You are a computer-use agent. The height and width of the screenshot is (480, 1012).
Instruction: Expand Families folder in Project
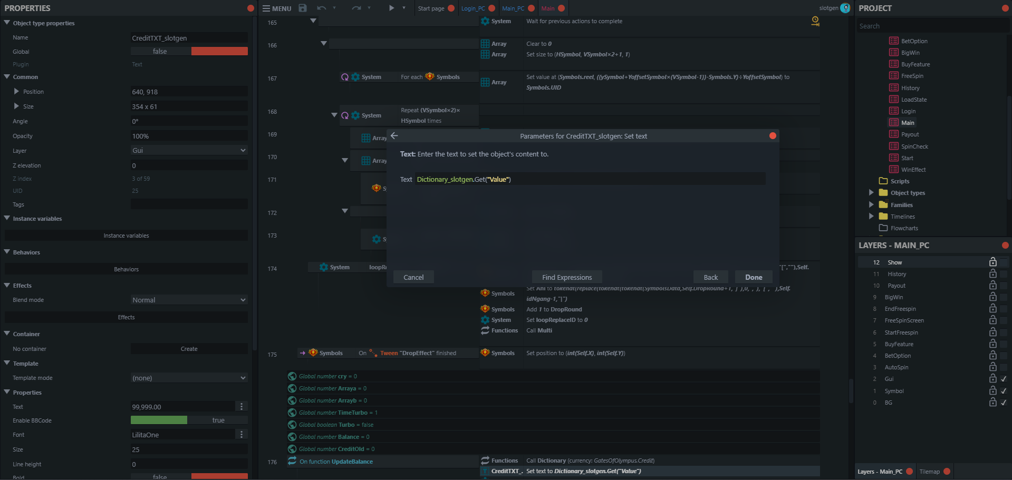click(x=871, y=204)
